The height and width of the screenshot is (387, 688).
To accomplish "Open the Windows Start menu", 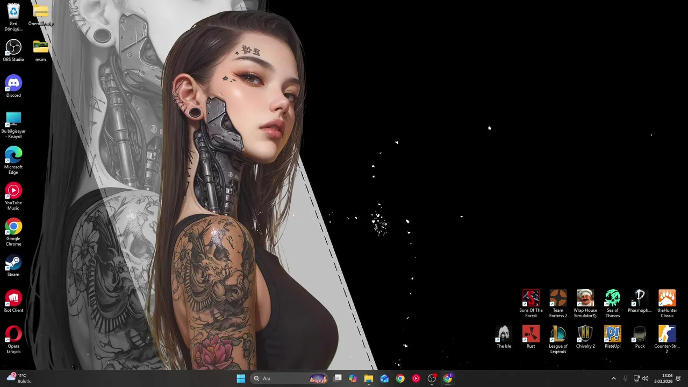I will [x=241, y=378].
